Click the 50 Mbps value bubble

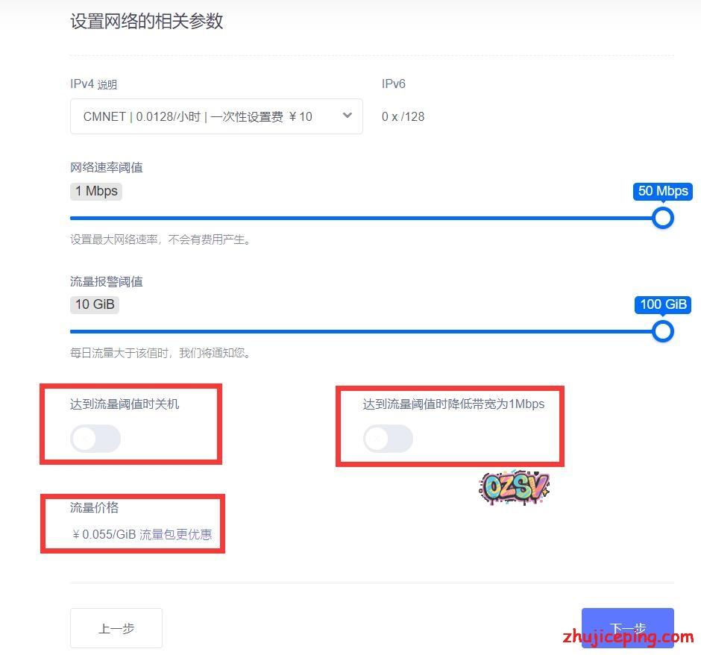(662, 191)
